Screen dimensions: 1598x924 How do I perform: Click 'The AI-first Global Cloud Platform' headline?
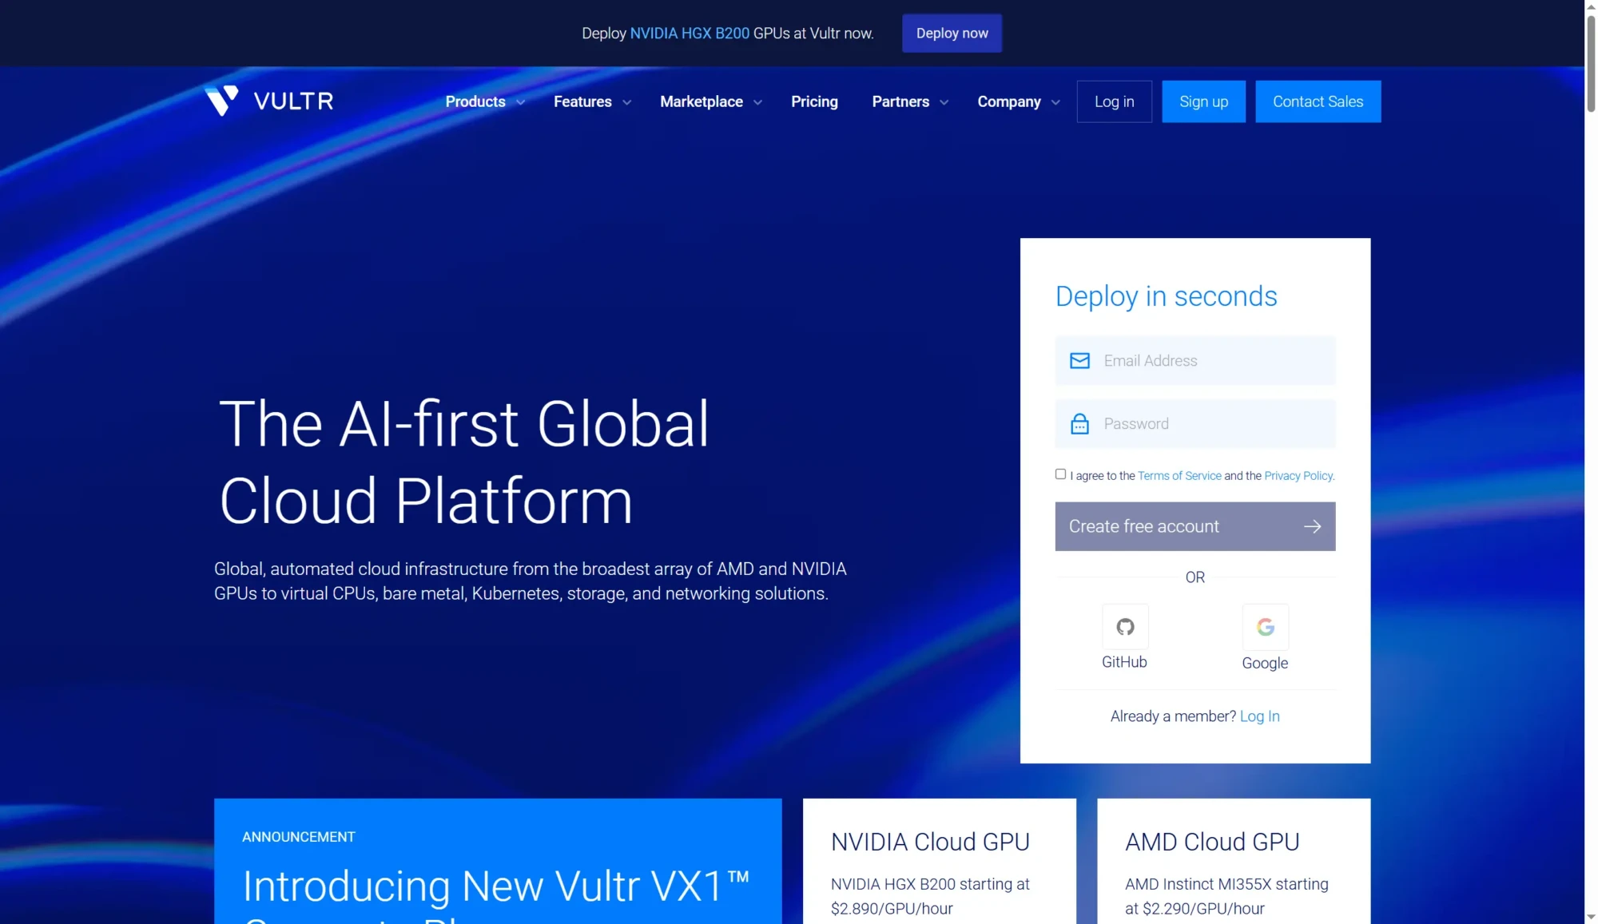click(x=464, y=462)
